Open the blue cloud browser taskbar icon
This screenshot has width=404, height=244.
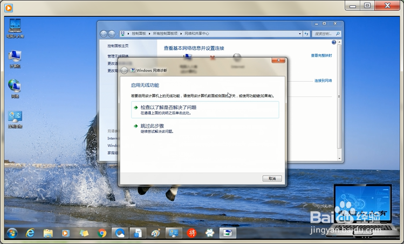(x=120, y=233)
